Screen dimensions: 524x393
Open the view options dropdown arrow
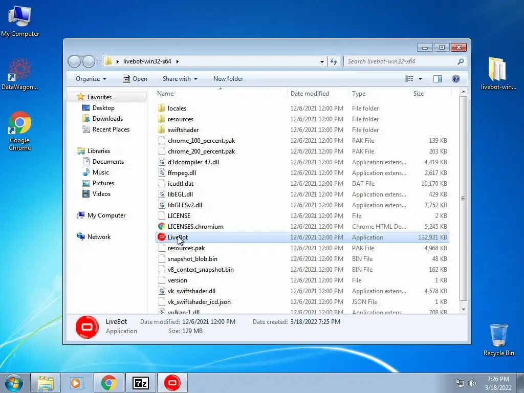[421, 79]
